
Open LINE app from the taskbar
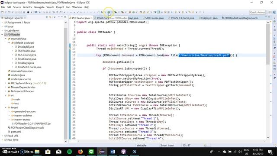[x=91, y=152]
